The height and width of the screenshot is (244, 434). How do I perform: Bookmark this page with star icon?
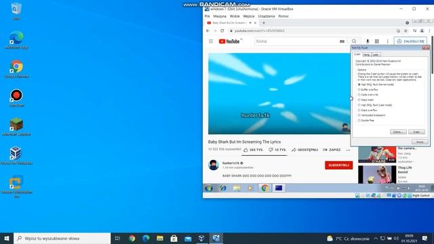(406, 30)
